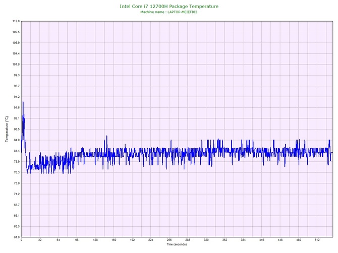This screenshot has width=338, height=253.
Task: Click the 66.1 value on the temperature axis
Action: [16, 216]
